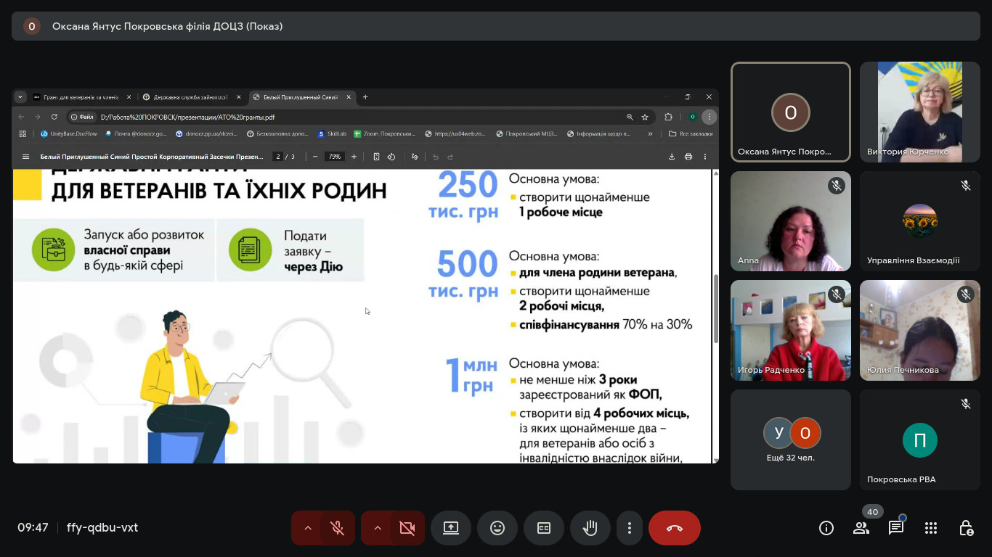Select Покровська РВА participant tile
The height and width of the screenshot is (557, 992).
coord(919,440)
